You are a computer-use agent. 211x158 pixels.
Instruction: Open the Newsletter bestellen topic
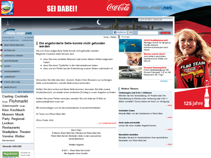point(128,135)
